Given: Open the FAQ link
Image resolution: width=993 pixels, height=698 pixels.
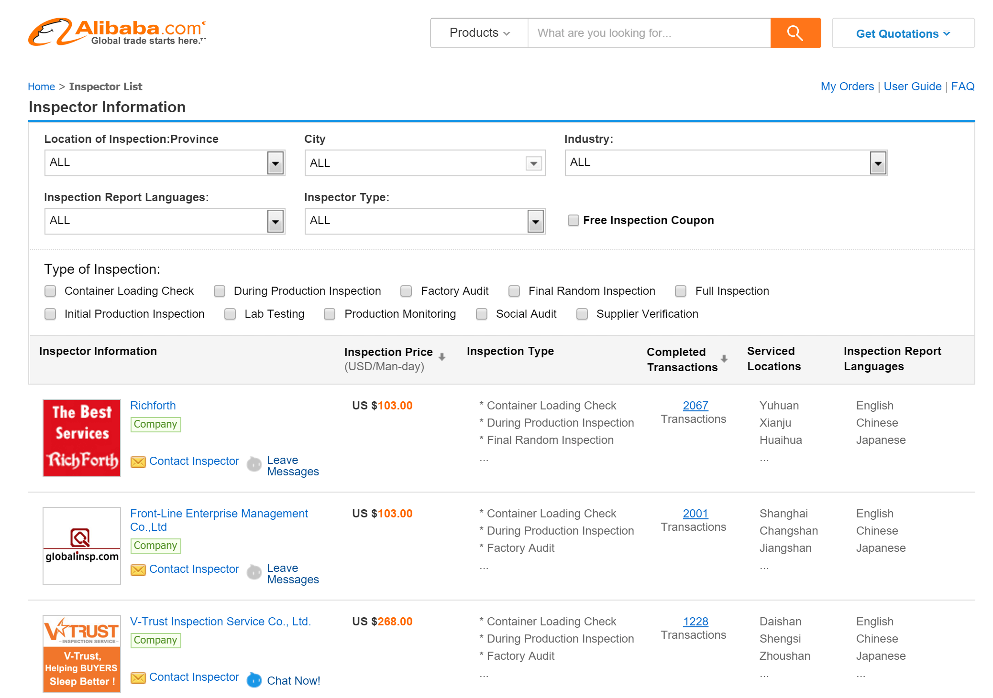Looking at the screenshot, I should [x=962, y=86].
